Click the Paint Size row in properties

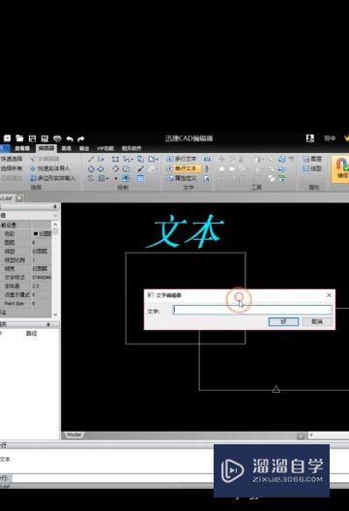click(26, 304)
